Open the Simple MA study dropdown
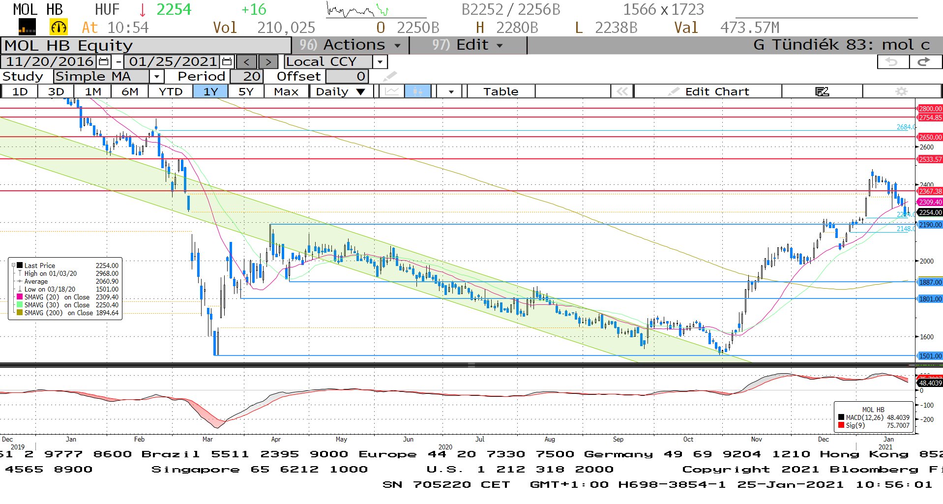This screenshot has height=504, width=943. click(x=156, y=76)
